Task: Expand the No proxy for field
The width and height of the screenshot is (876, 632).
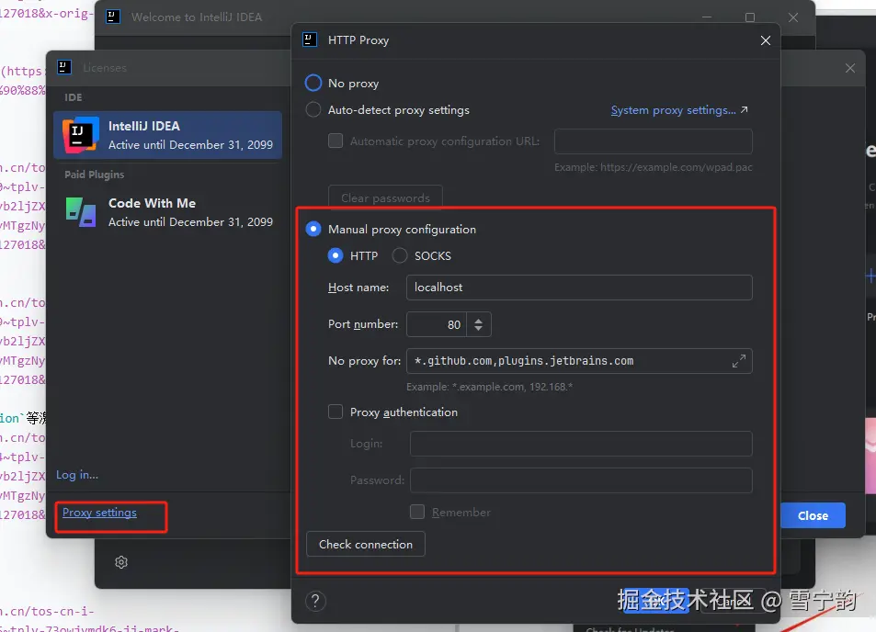Action: click(x=739, y=361)
